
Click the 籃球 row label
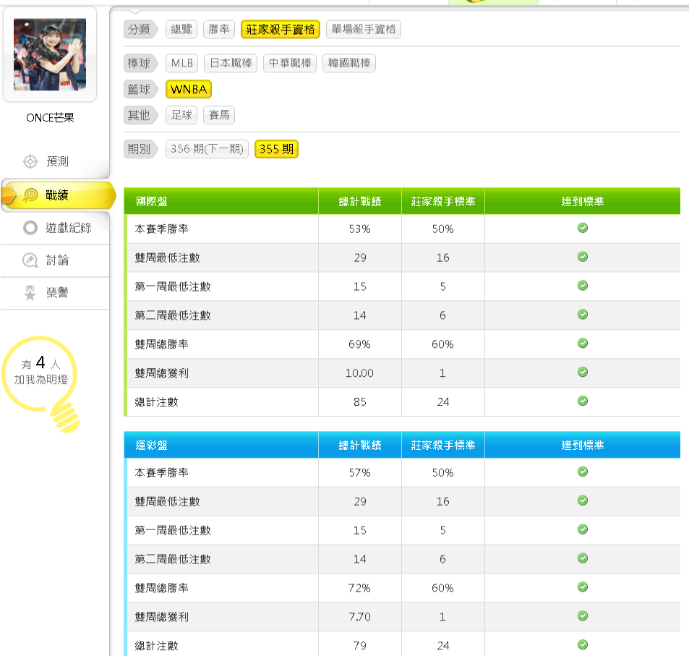(x=140, y=89)
